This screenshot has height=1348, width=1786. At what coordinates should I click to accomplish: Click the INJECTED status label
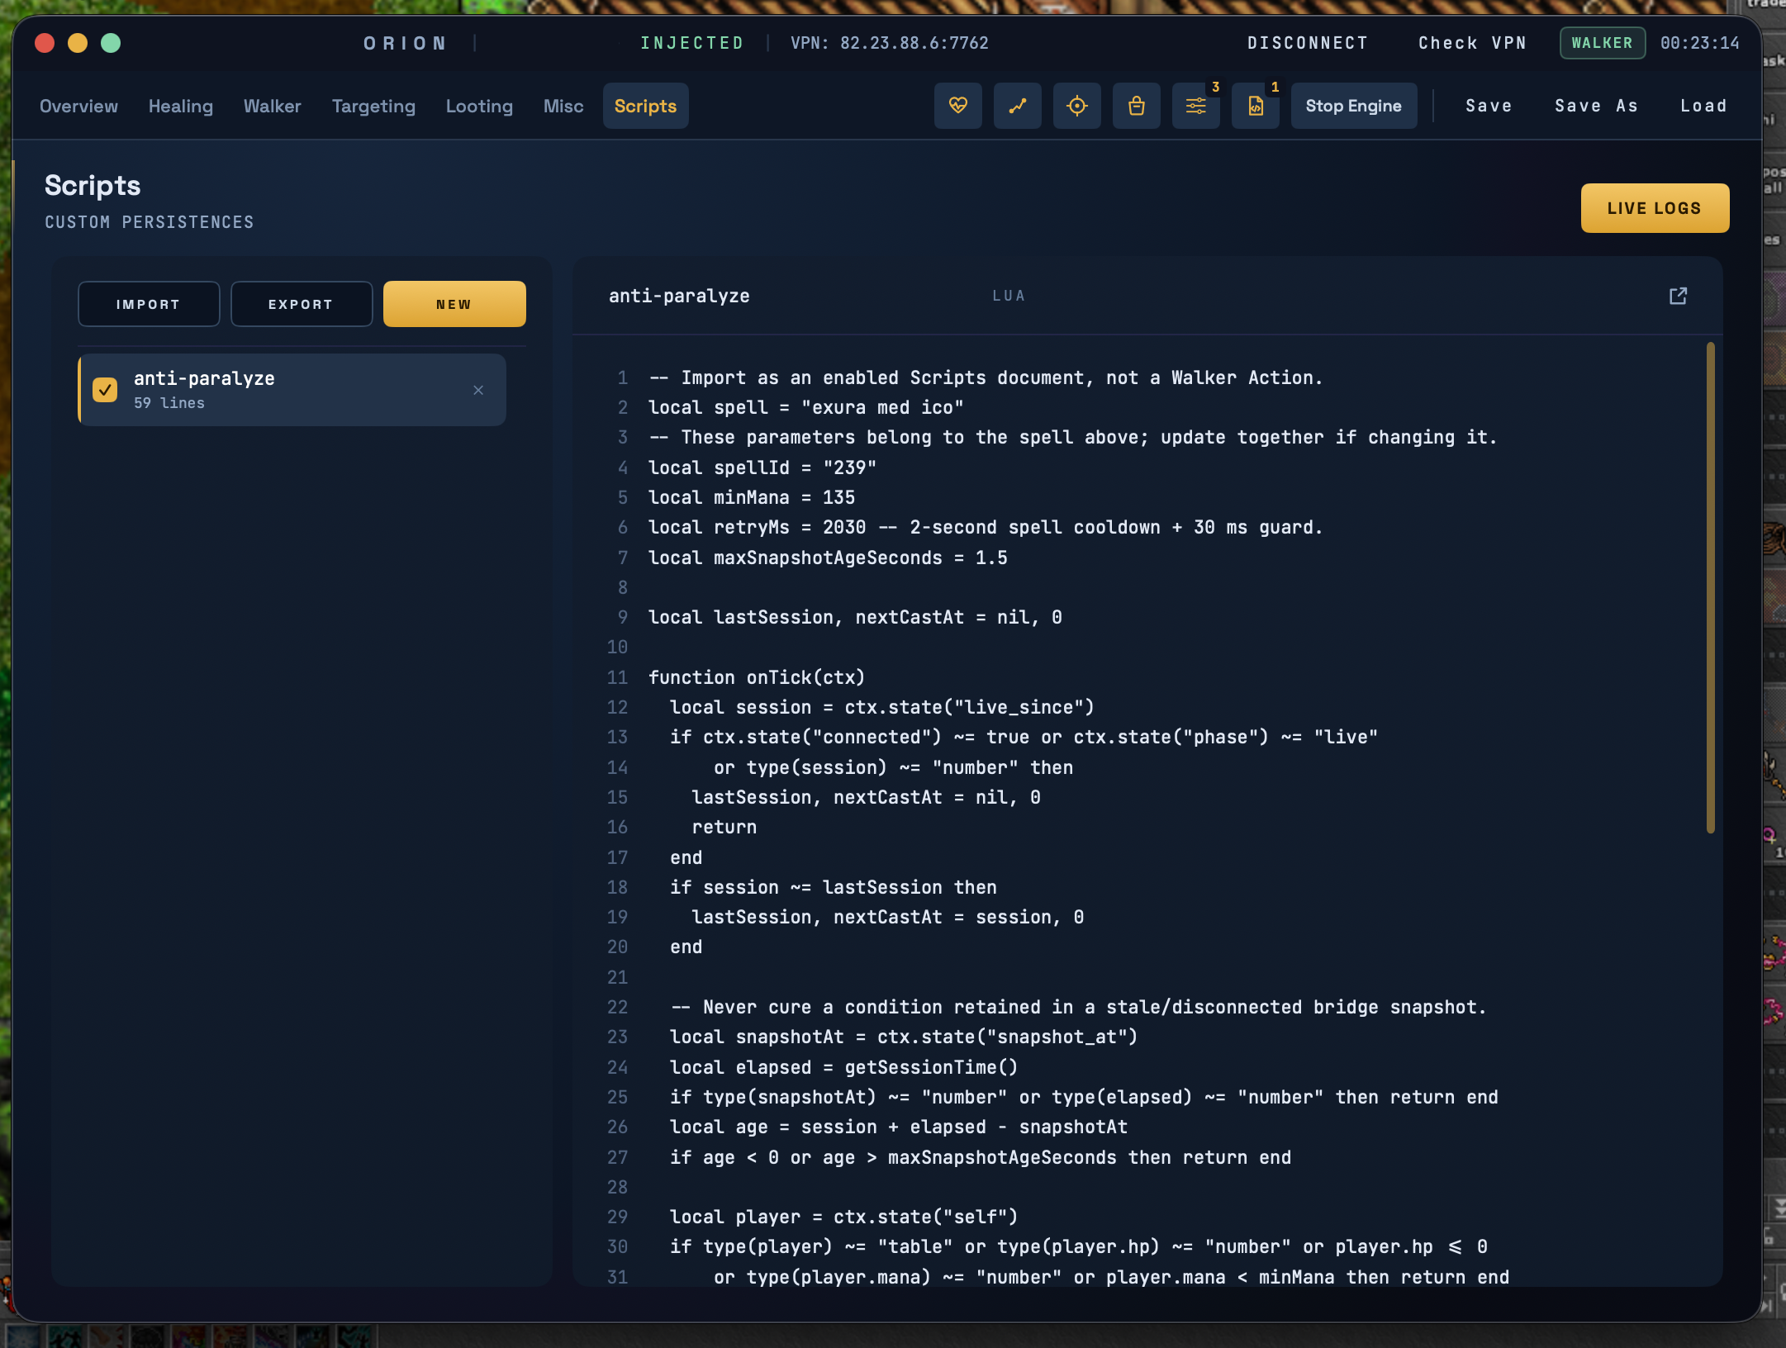point(692,43)
